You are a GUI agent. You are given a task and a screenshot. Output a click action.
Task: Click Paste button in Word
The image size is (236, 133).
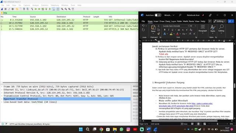(x=153, y=28)
